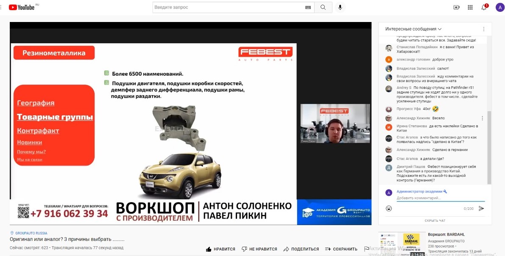Open the YouTube home logo
The image size is (505, 256).
point(21,7)
